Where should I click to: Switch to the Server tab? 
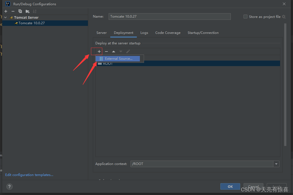coord(101,33)
